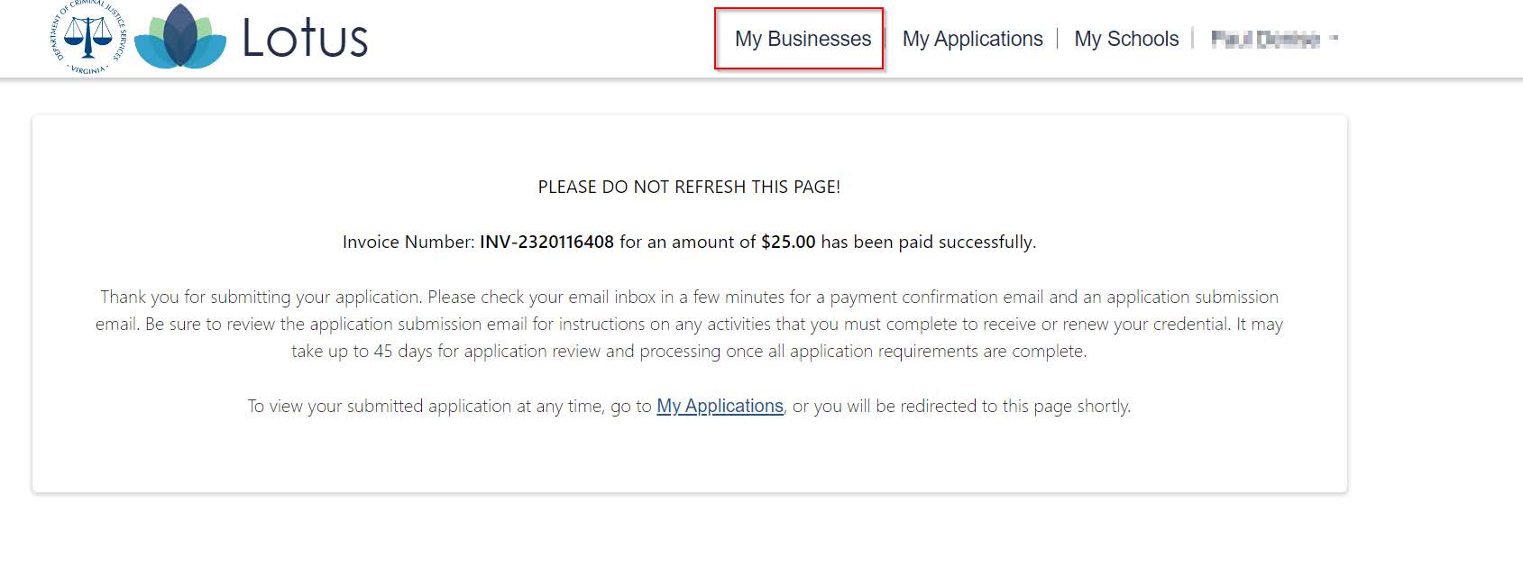
Task: Click the "Thank you for submitting your application" sentence
Action: coord(261,297)
